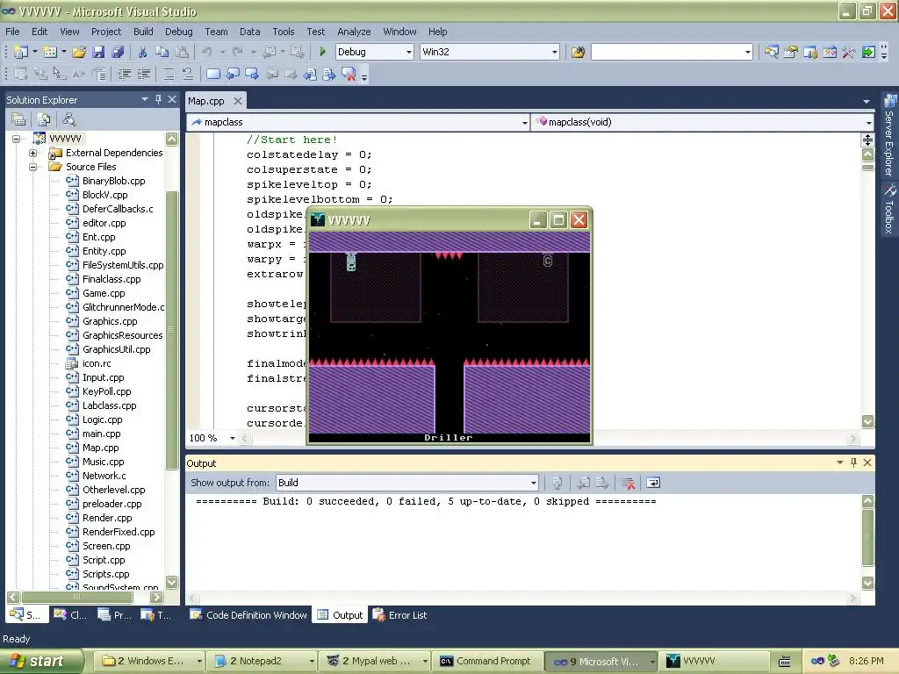Open the mapclass(void) member dropdown
Viewport: 899px width, 674px height.
(x=868, y=122)
